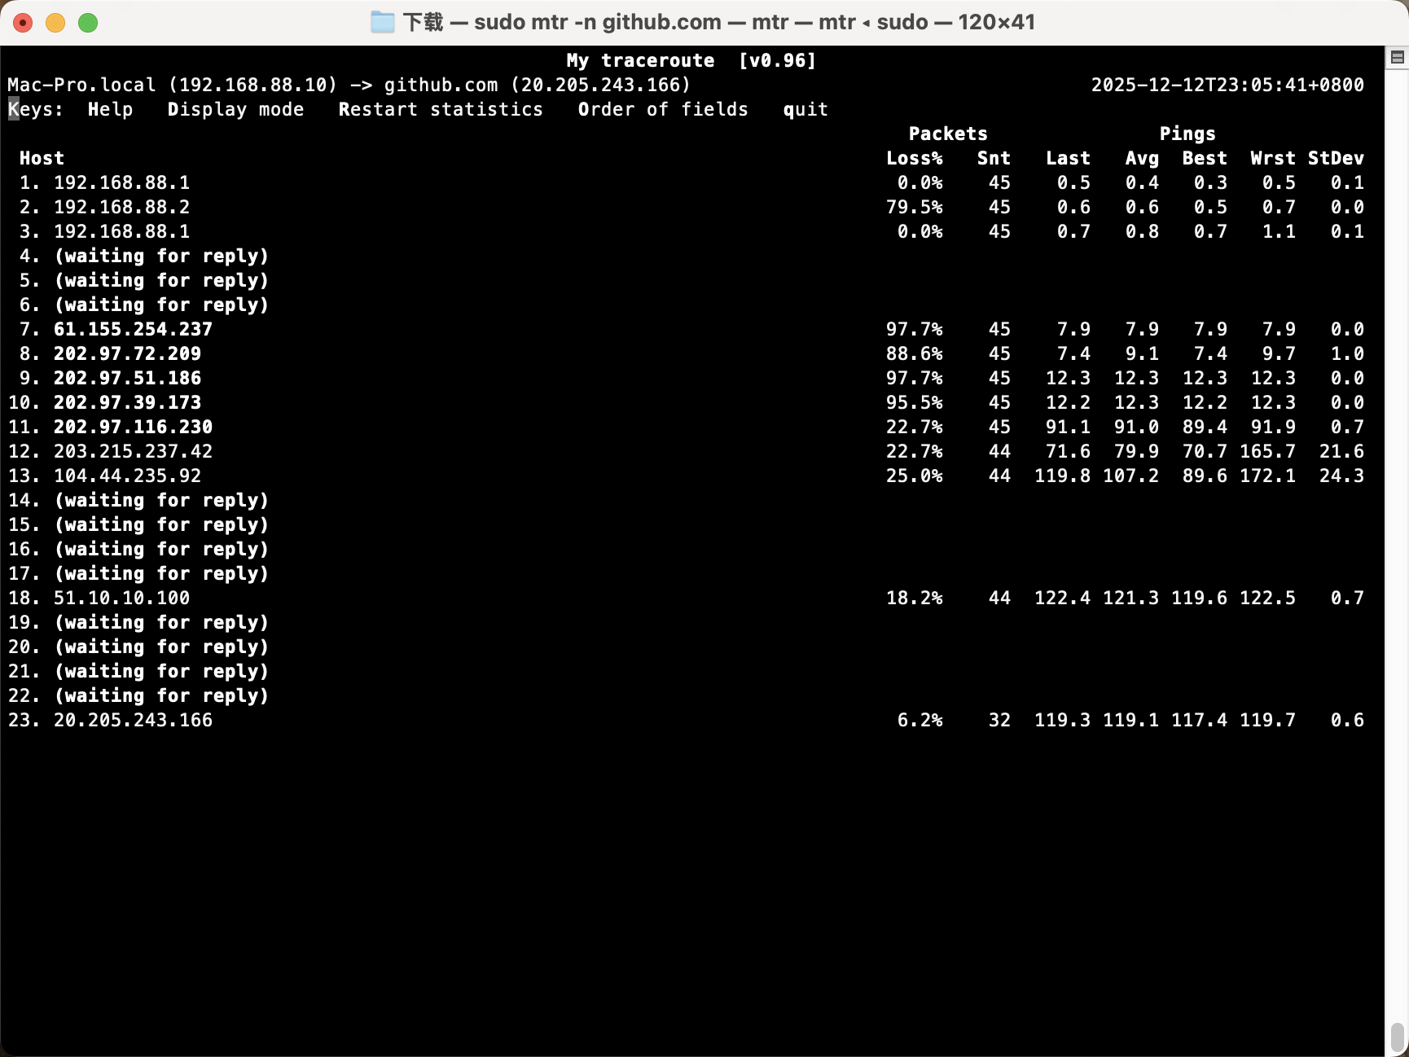
Task: Click the 'My traceroute [v0.96]' heading
Action: (x=691, y=60)
